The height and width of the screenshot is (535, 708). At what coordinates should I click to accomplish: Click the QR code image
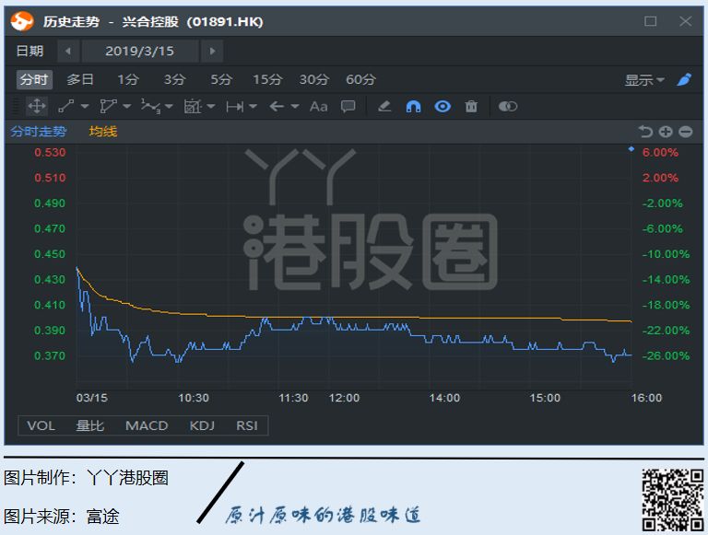click(673, 500)
